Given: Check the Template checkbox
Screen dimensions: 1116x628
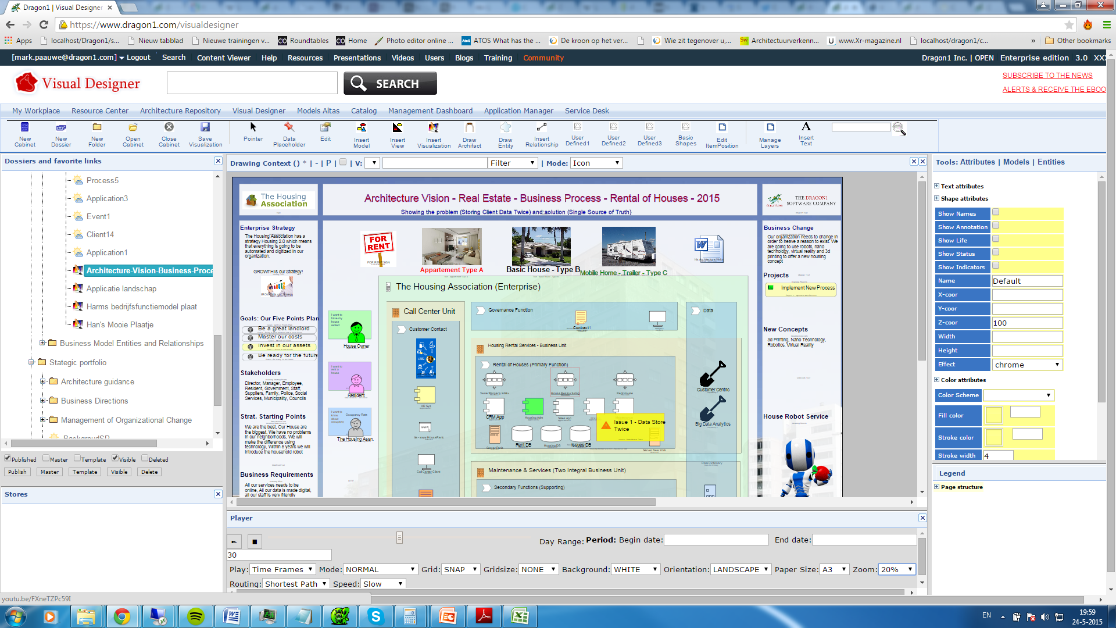Looking at the screenshot, I should (x=77, y=459).
